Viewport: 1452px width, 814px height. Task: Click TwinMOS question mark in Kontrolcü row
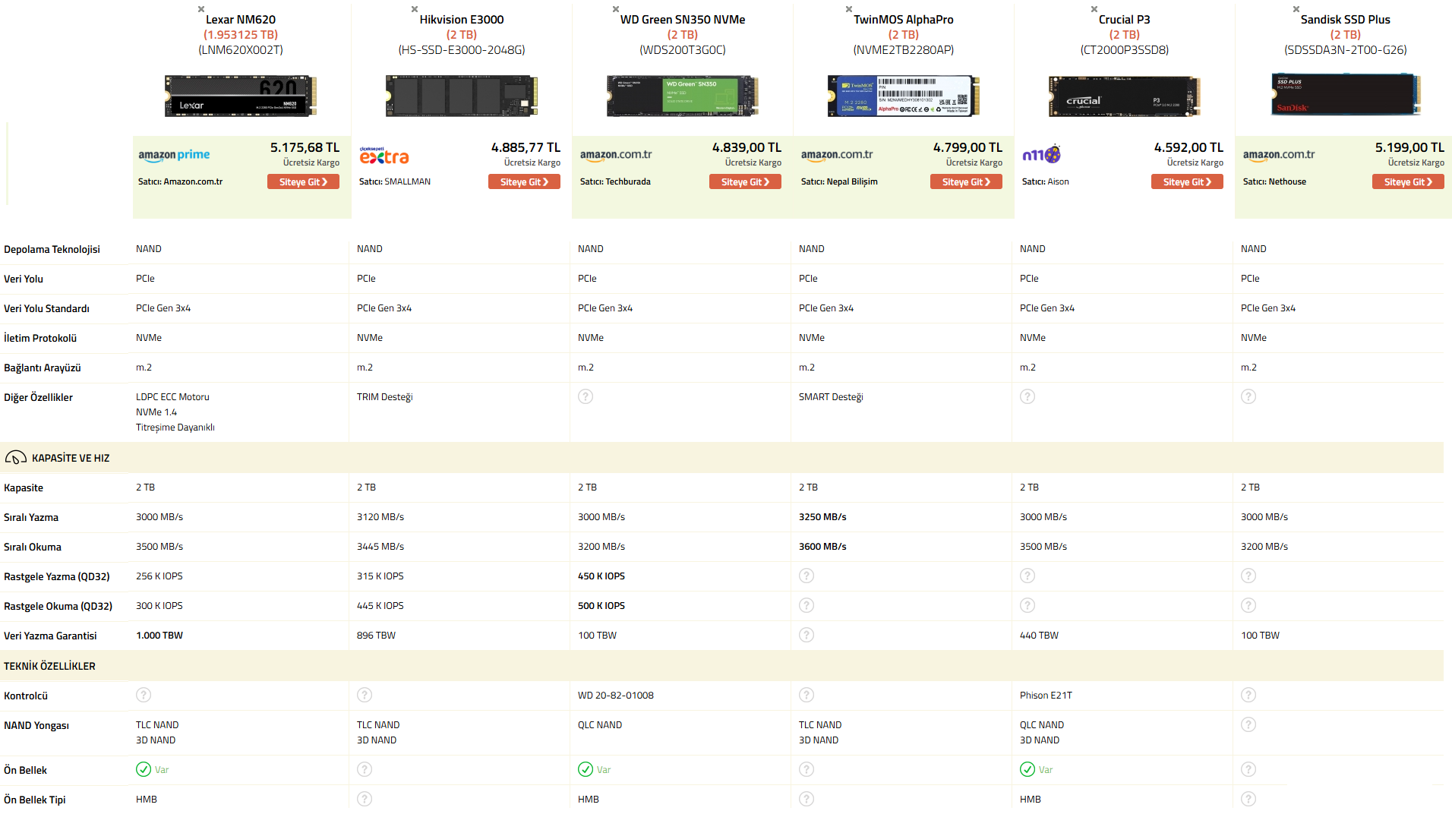tap(806, 695)
